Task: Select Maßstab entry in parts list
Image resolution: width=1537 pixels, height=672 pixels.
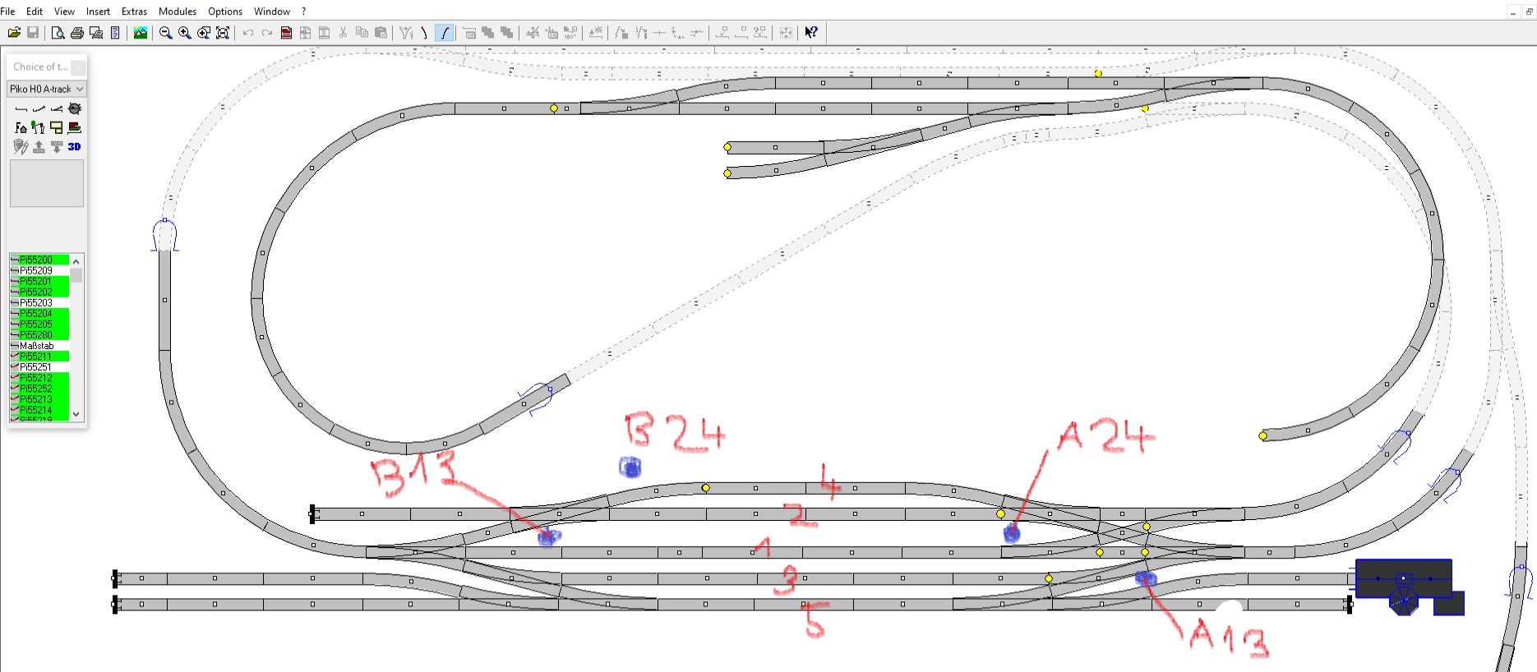Action: click(x=37, y=346)
